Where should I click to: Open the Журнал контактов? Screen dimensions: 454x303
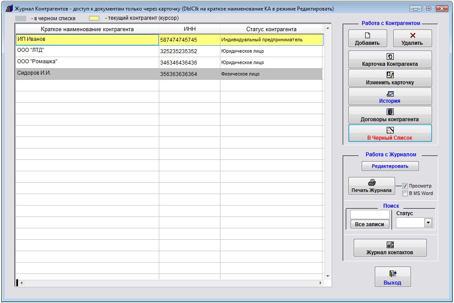[390, 248]
